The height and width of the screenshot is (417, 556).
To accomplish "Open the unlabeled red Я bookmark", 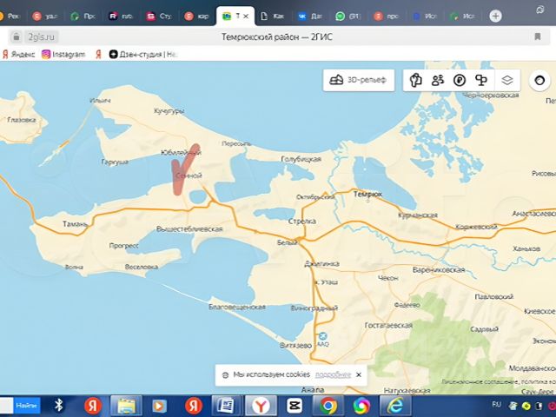I will pyautogui.click(x=98, y=54).
